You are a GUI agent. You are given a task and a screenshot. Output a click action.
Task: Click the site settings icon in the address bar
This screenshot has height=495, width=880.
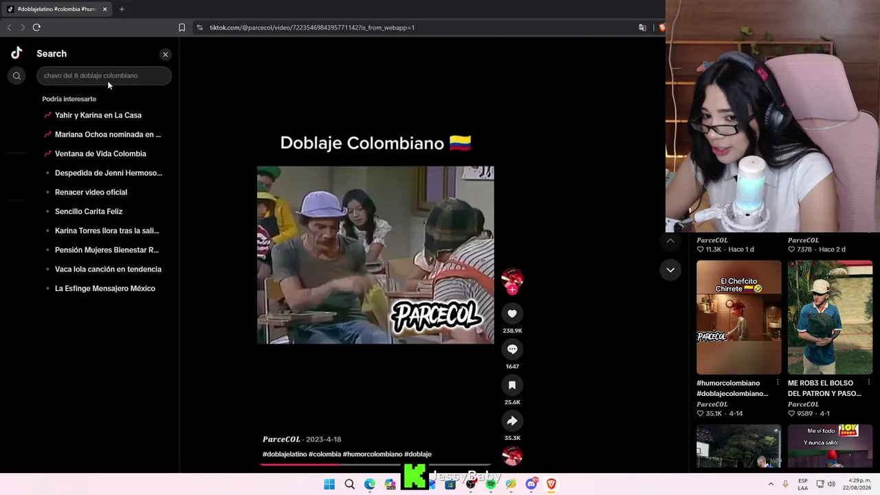[x=199, y=27]
